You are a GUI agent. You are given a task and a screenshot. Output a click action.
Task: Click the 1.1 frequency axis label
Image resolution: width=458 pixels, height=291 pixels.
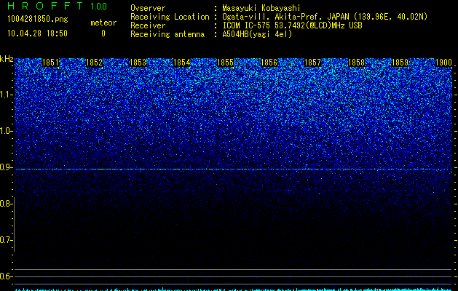(5, 95)
